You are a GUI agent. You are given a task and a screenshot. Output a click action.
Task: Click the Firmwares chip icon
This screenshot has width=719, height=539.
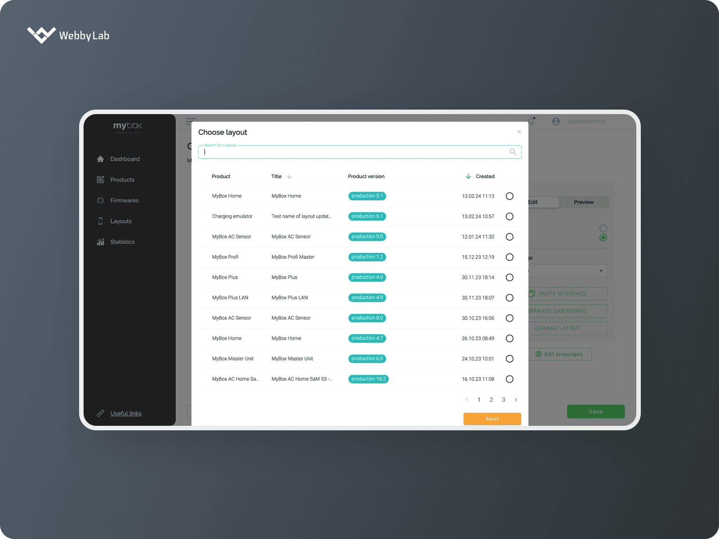pyautogui.click(x=100, y=200)
